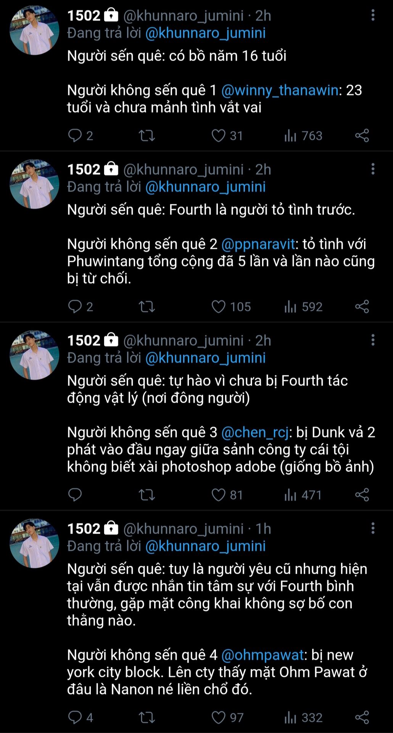Screen dimensions: 393x733
Task: Like the tweet with 105 likes
Action: (x=219, y=307)
